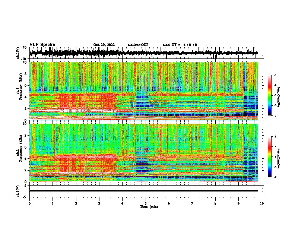Click the "station=OUJ" label
The width and height of the screenshot is (295, 228).
pos(138,45)
